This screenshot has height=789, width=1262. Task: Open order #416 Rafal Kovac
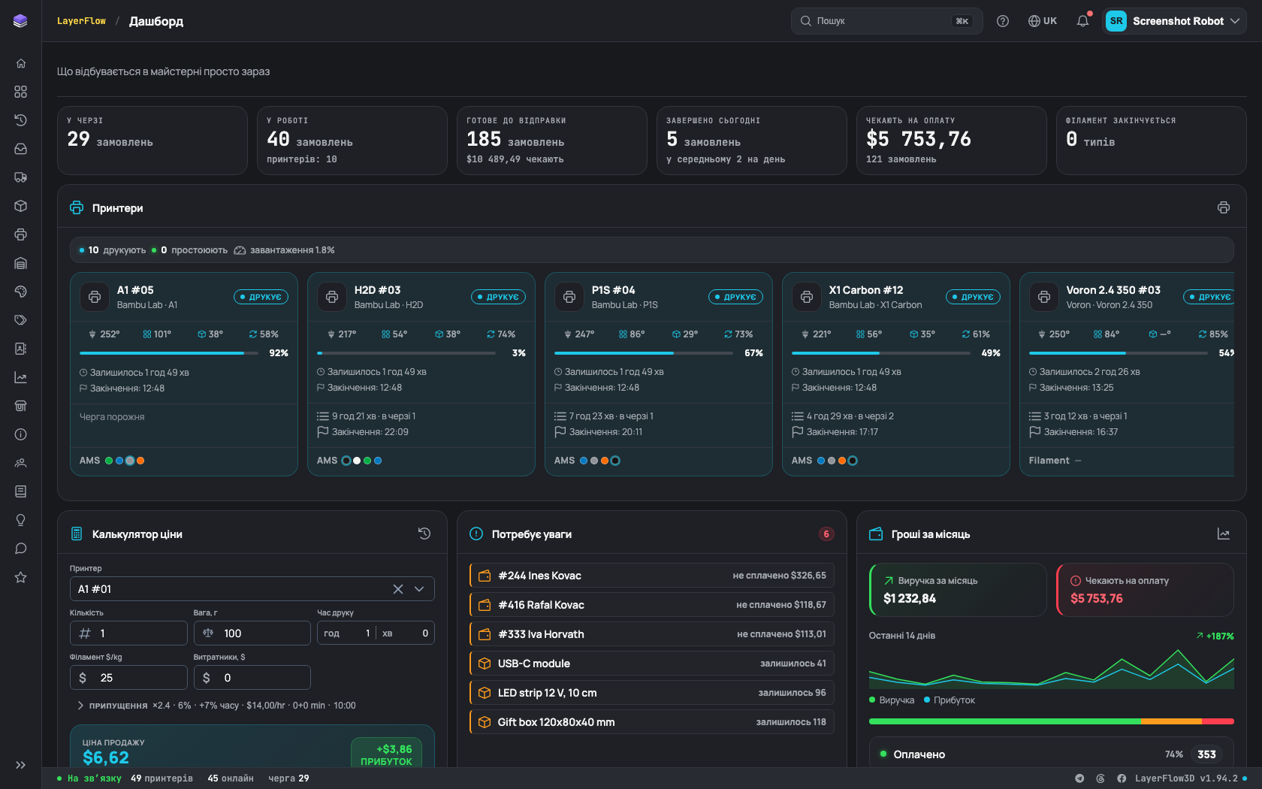(652, 605)
